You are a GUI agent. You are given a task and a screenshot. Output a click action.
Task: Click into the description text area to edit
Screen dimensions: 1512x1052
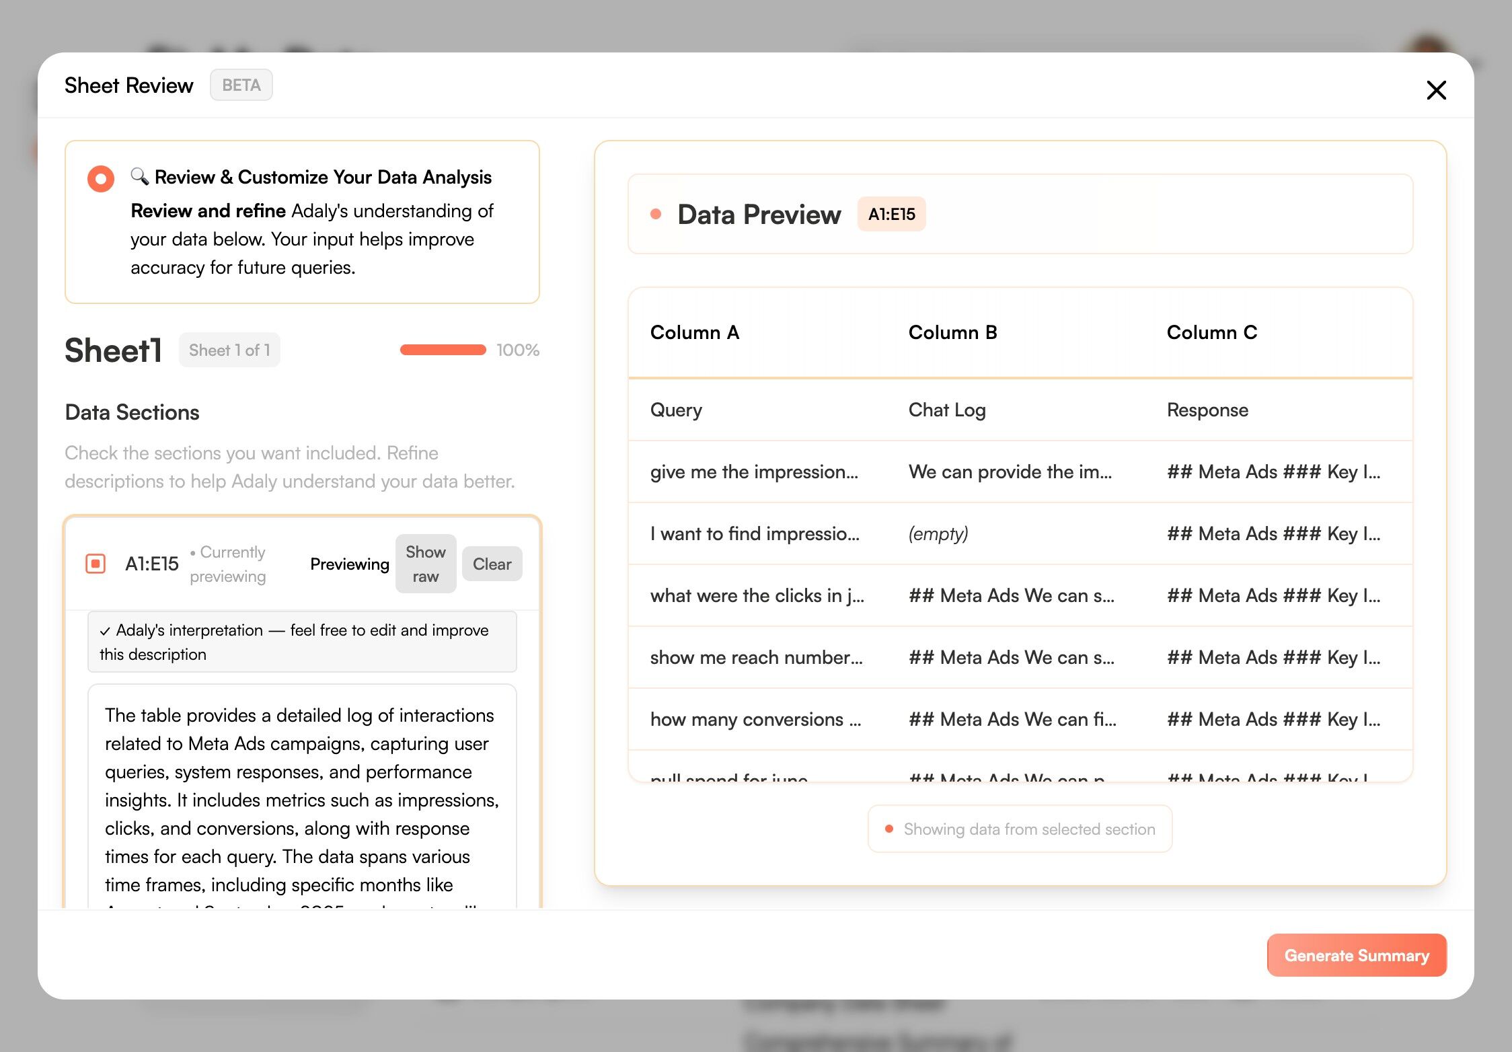[x=301, y=800]
